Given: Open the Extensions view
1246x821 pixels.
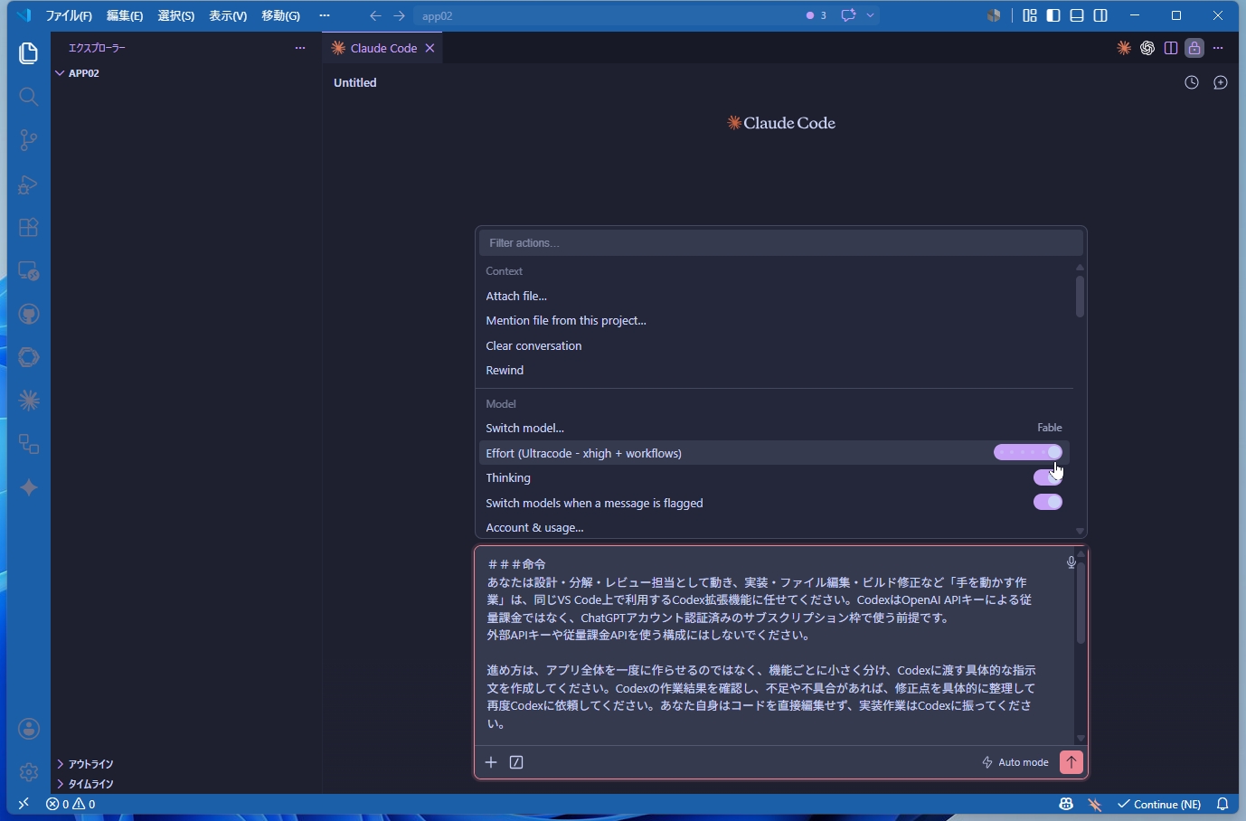Looking at the screenshot, I should pyautogui.click(x=29, y=227).
